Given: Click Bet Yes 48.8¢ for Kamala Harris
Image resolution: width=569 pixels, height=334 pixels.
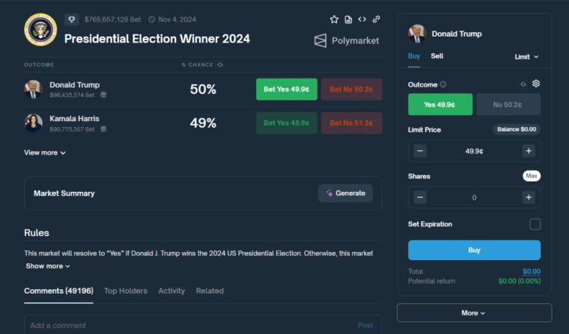Looking at the screenshot, I should 286,123.
